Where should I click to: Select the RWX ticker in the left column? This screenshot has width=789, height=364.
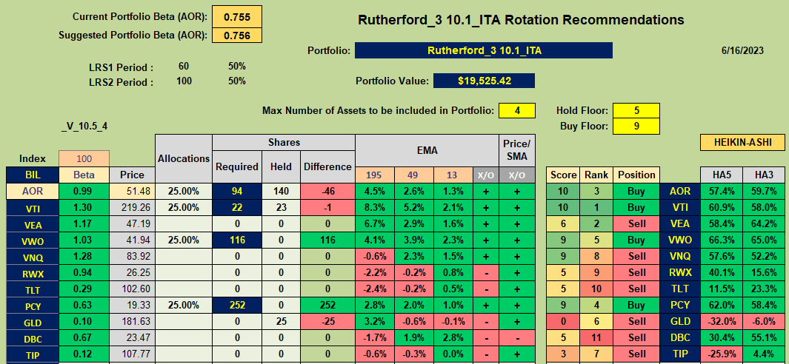pyautogui.click(x=32, y=272)
